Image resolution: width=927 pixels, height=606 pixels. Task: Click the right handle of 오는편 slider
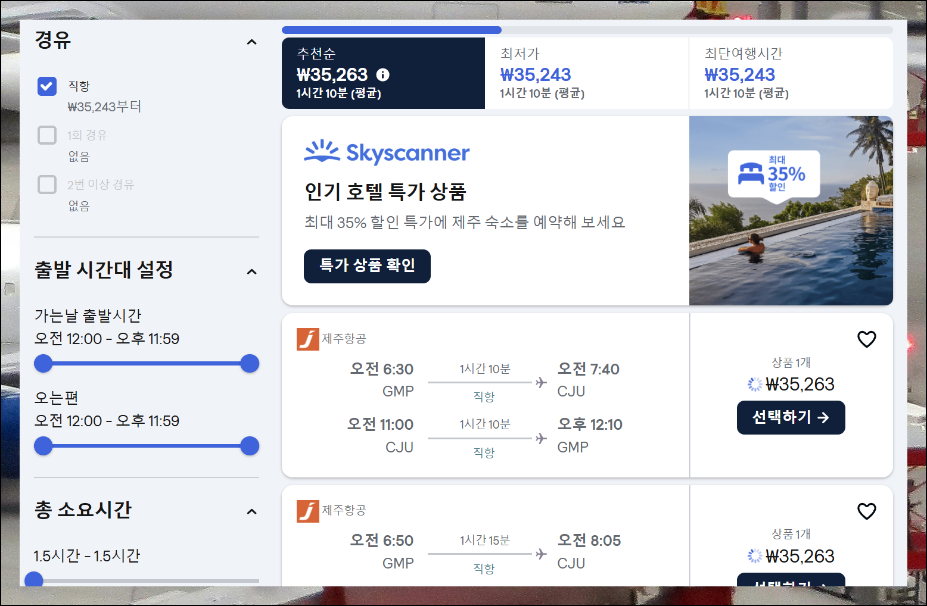250,446
